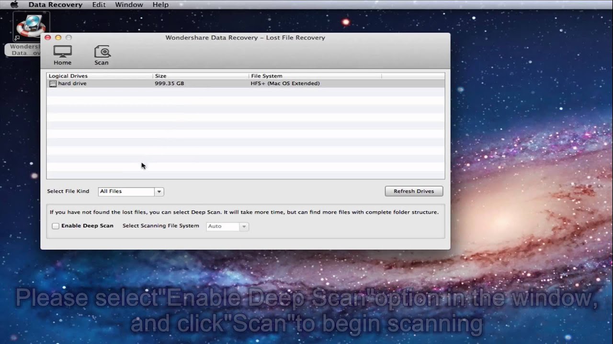
Task: Open the Scanning File System Auto dropdown
Action: (227, 226)
